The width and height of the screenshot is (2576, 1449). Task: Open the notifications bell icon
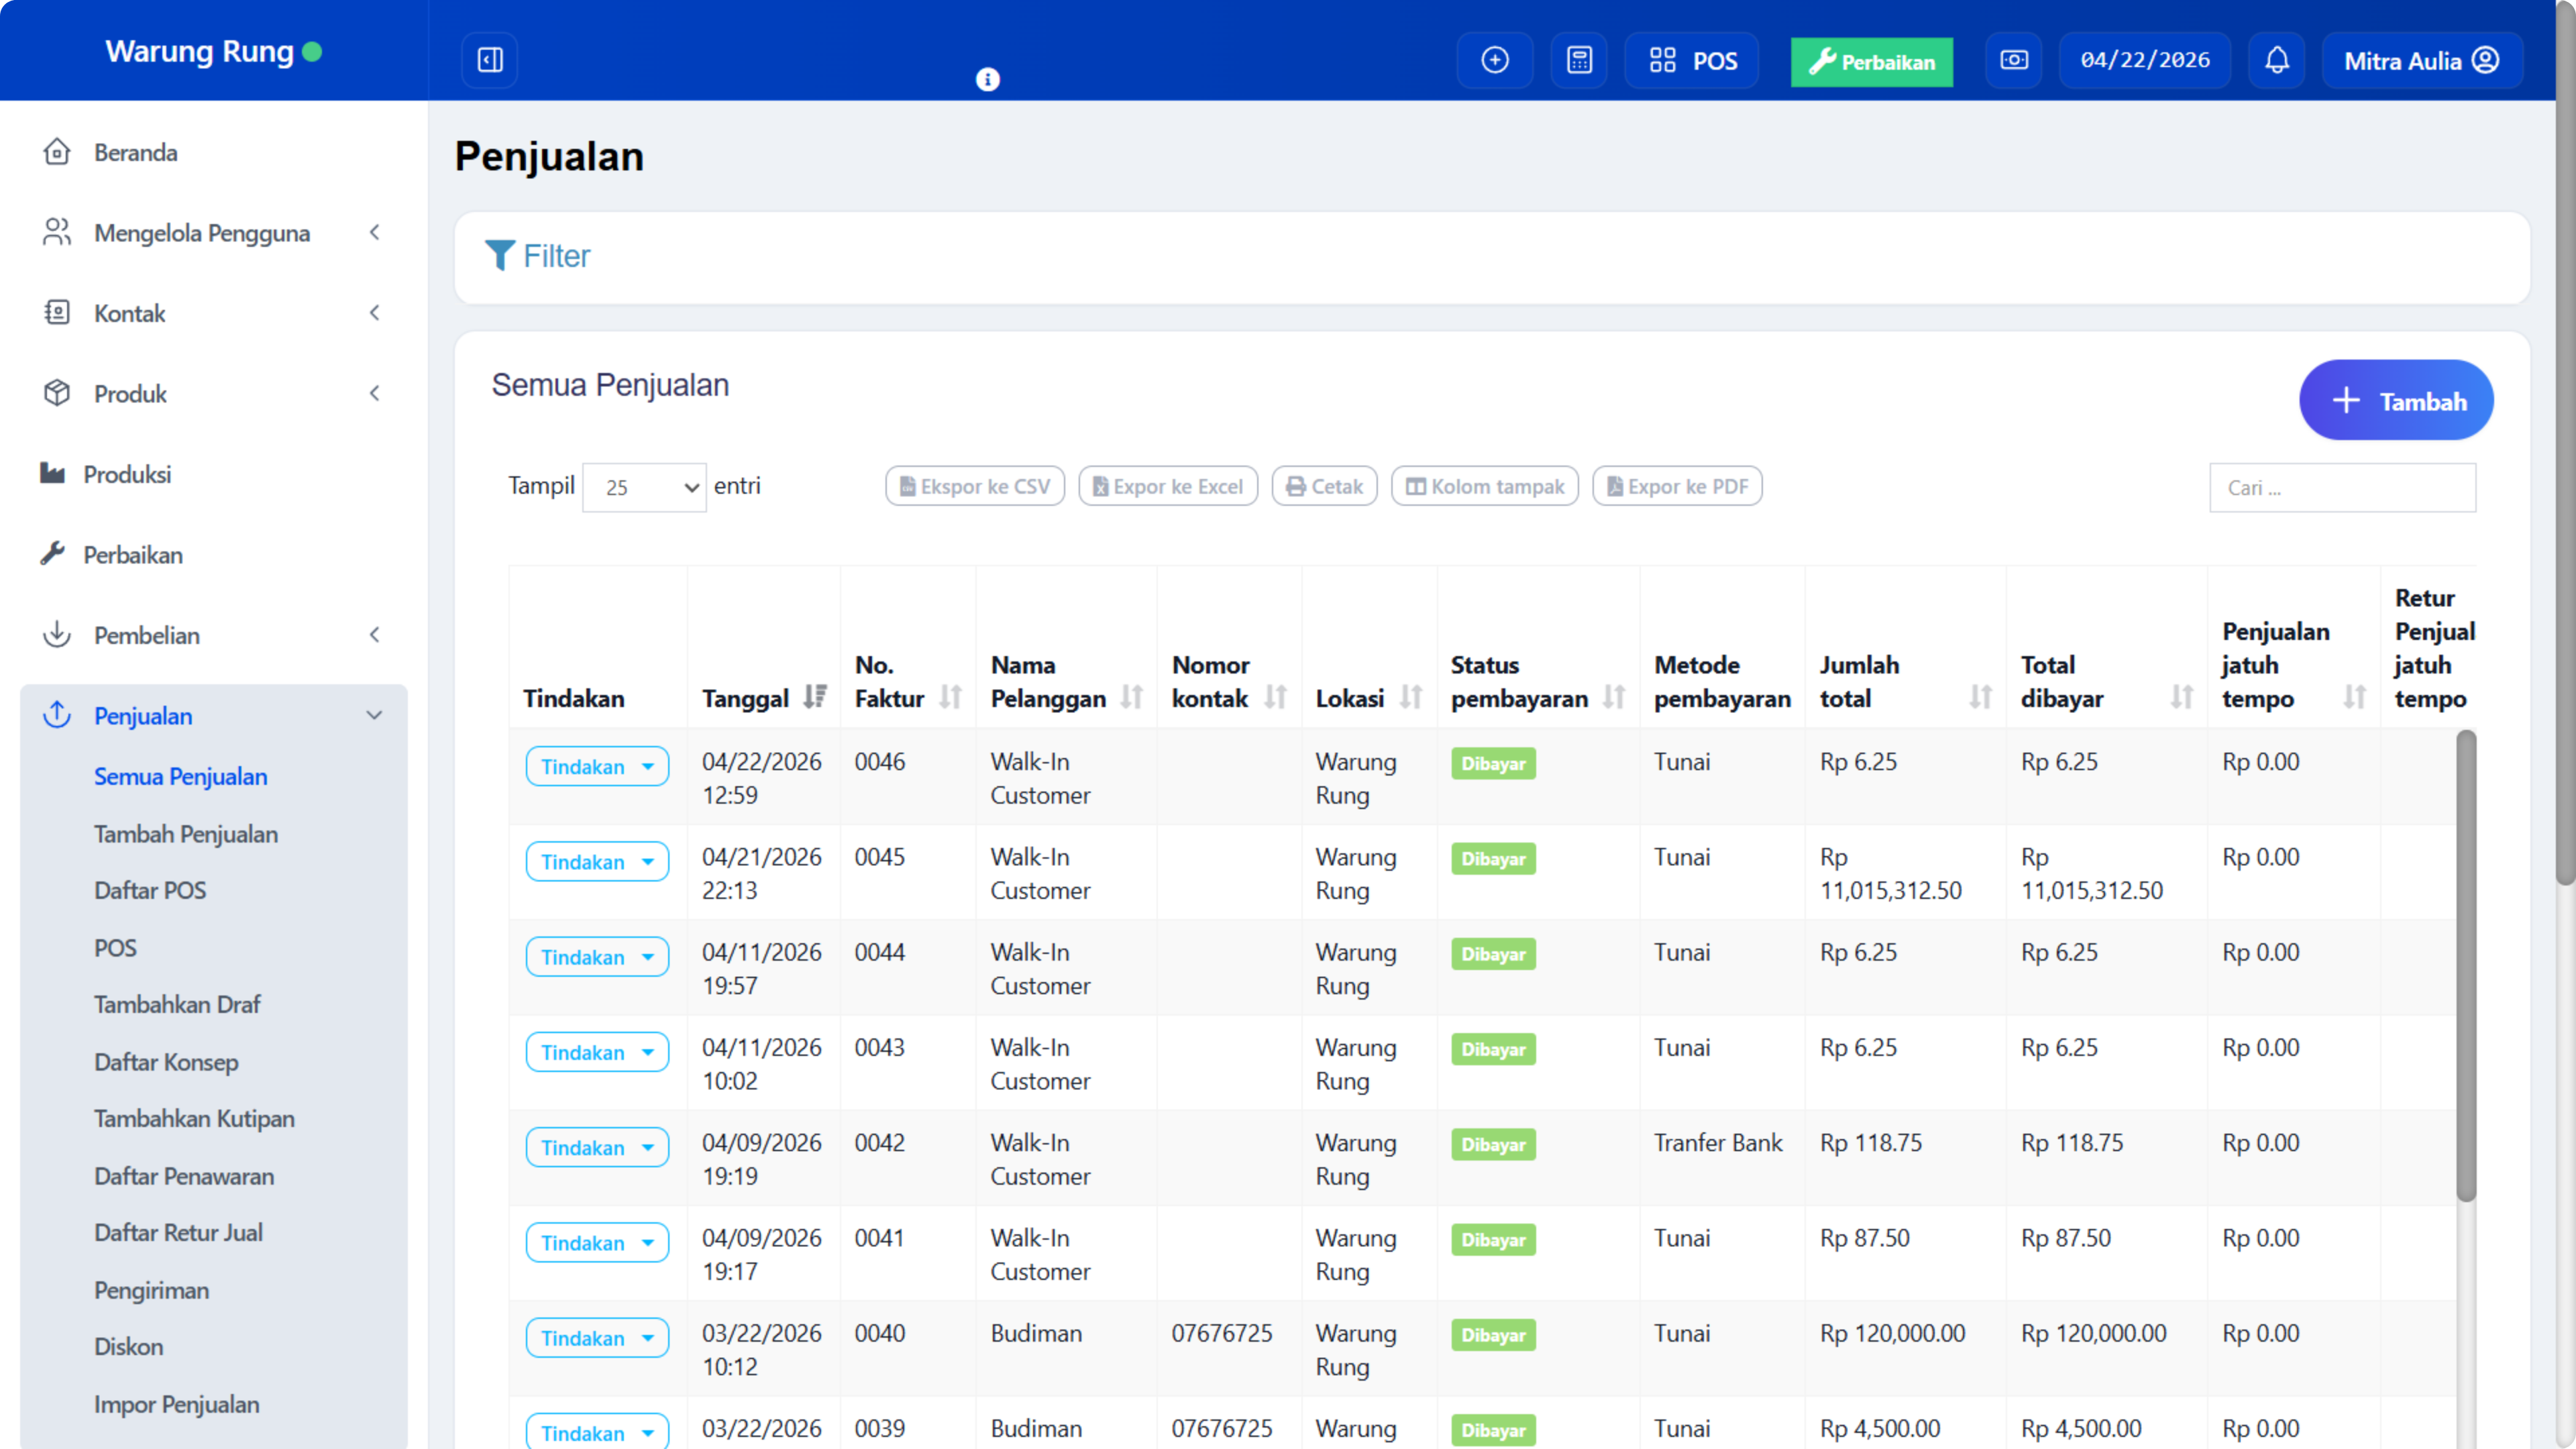click(2276, 60)
